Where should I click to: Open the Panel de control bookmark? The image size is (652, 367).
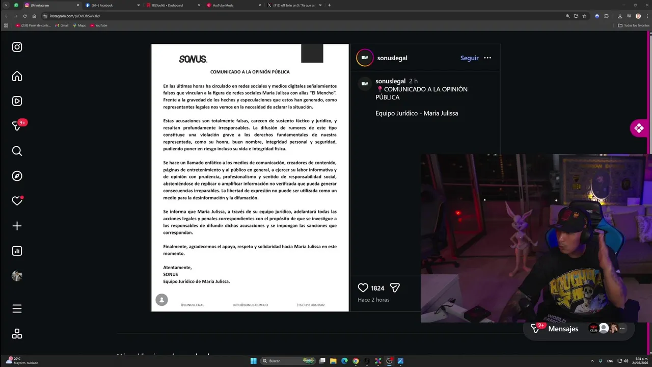tap(33, 25)
